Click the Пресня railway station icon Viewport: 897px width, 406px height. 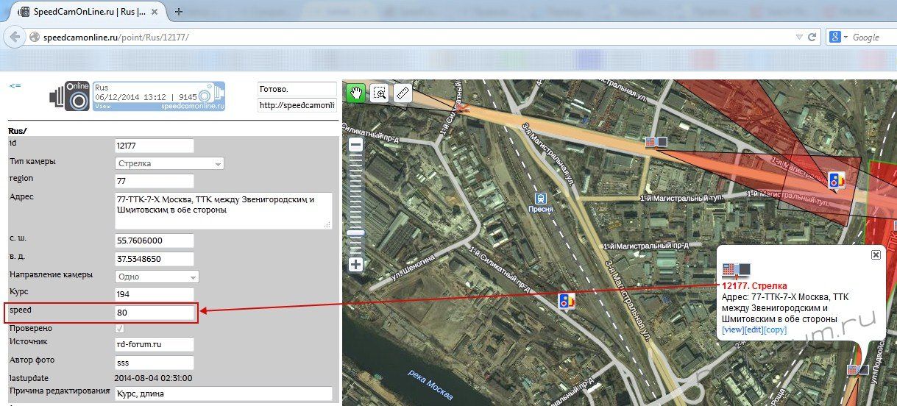click(x=541, y=197)
